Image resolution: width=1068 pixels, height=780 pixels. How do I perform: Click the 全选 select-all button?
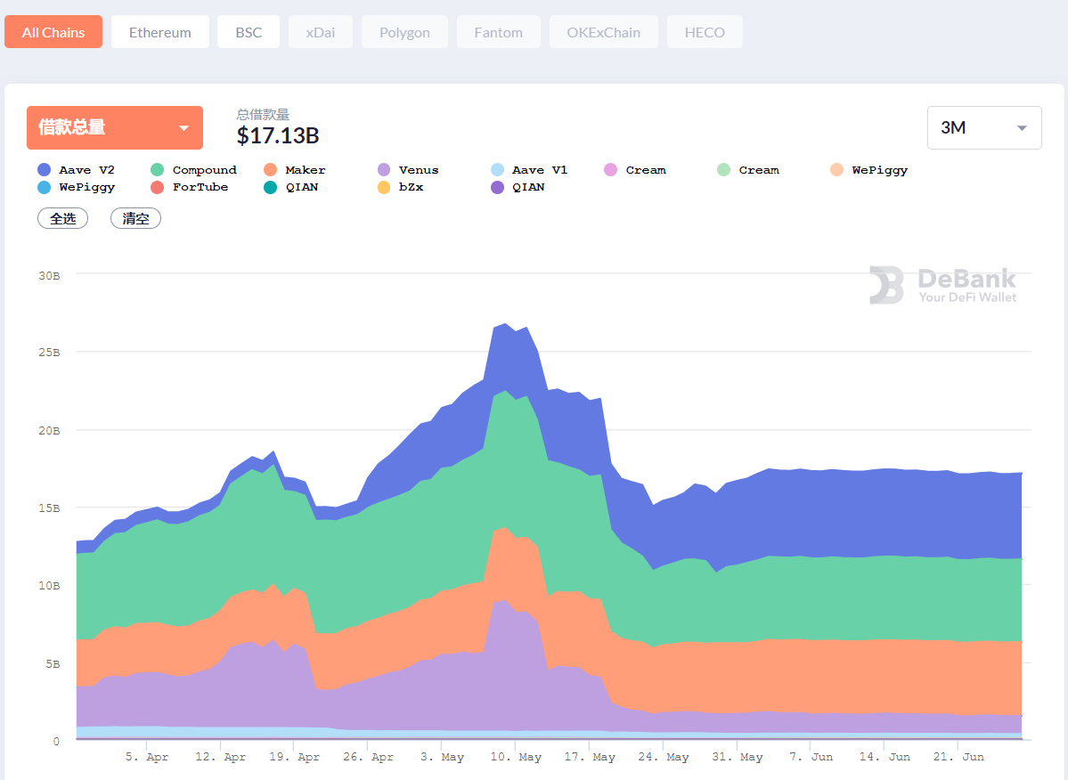pos(62,218)
